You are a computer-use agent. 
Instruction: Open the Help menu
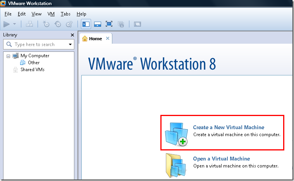81,14
